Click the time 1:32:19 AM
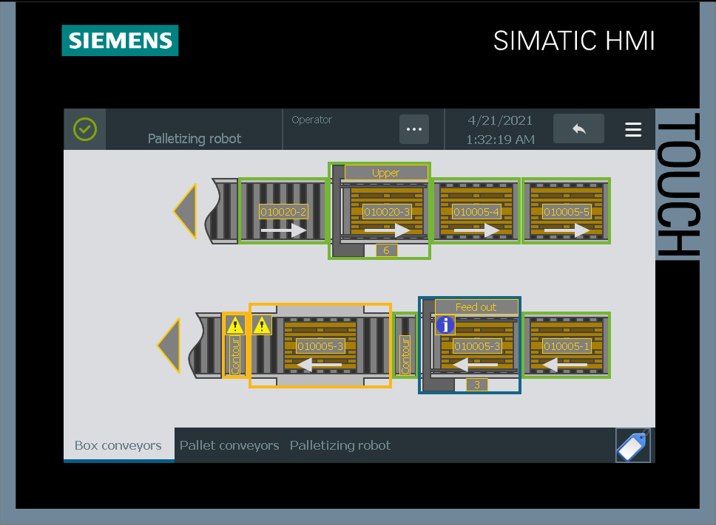Viewport: 716px width, 525px height. (x=500, y=140)
